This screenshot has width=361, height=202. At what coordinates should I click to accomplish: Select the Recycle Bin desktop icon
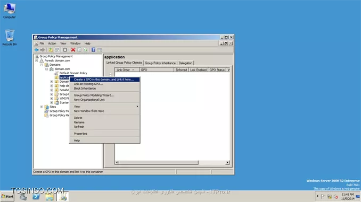tap(10, 38)
